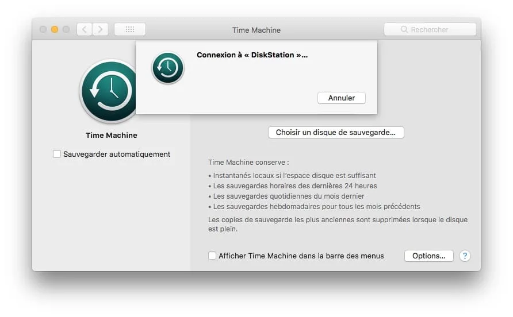Viewport: 513px width, 317px height.
Task: Click the large Time Machine icon
Action: pyautogui.click(x=109, y=91)
